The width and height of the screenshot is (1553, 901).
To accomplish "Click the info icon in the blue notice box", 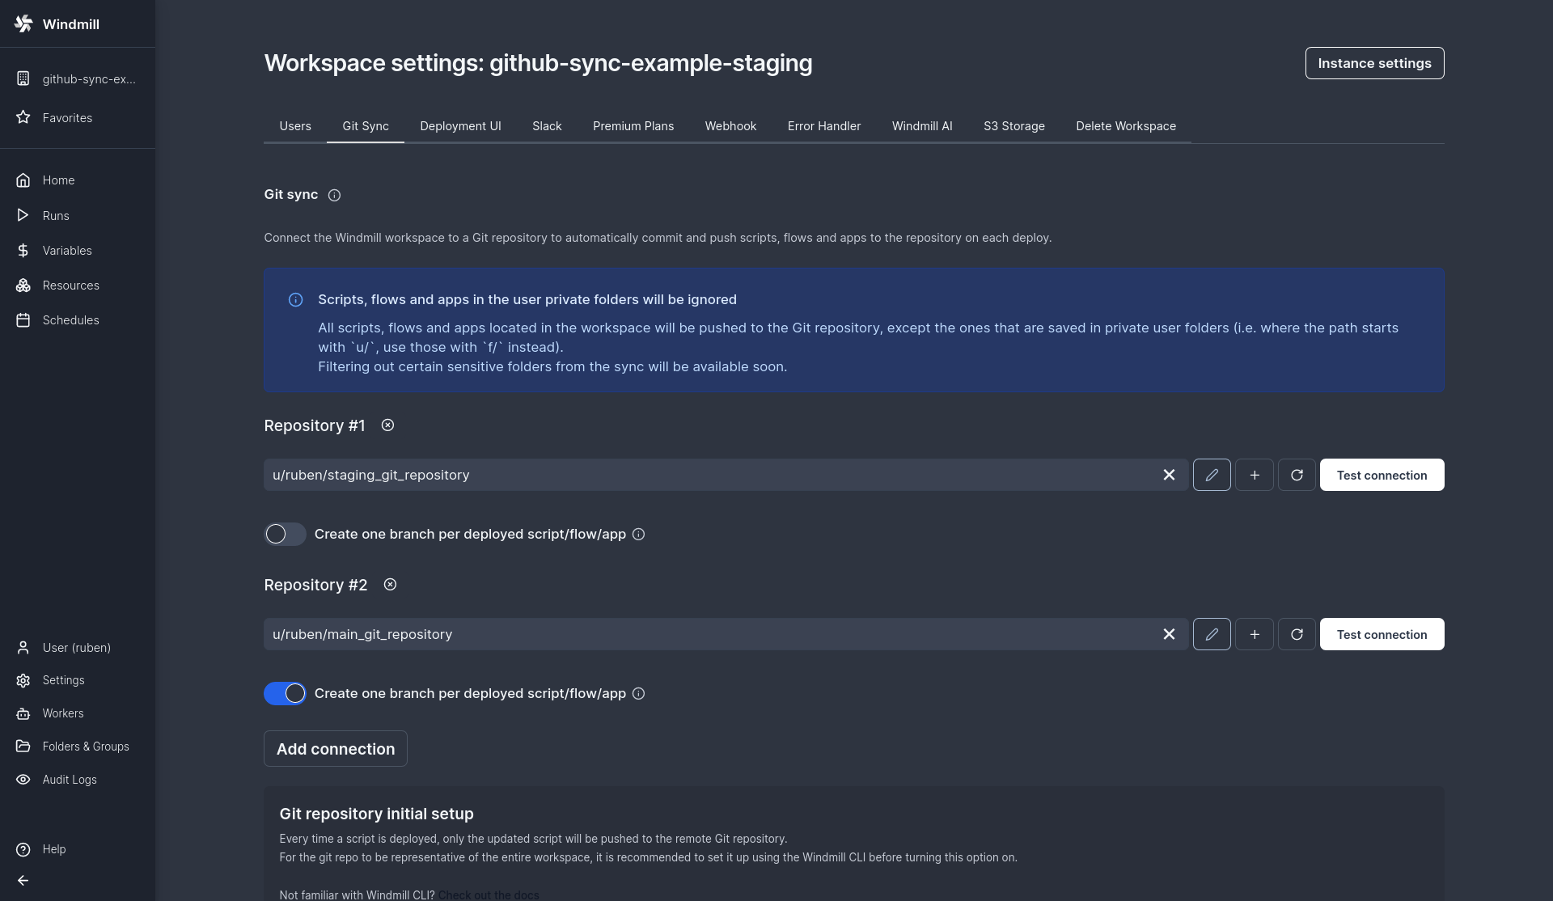I will (x=296, y=300).
